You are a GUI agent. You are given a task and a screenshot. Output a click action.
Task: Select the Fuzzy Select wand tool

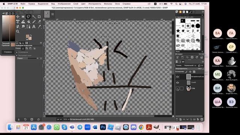pyautogui.click(x=34, y=16)
